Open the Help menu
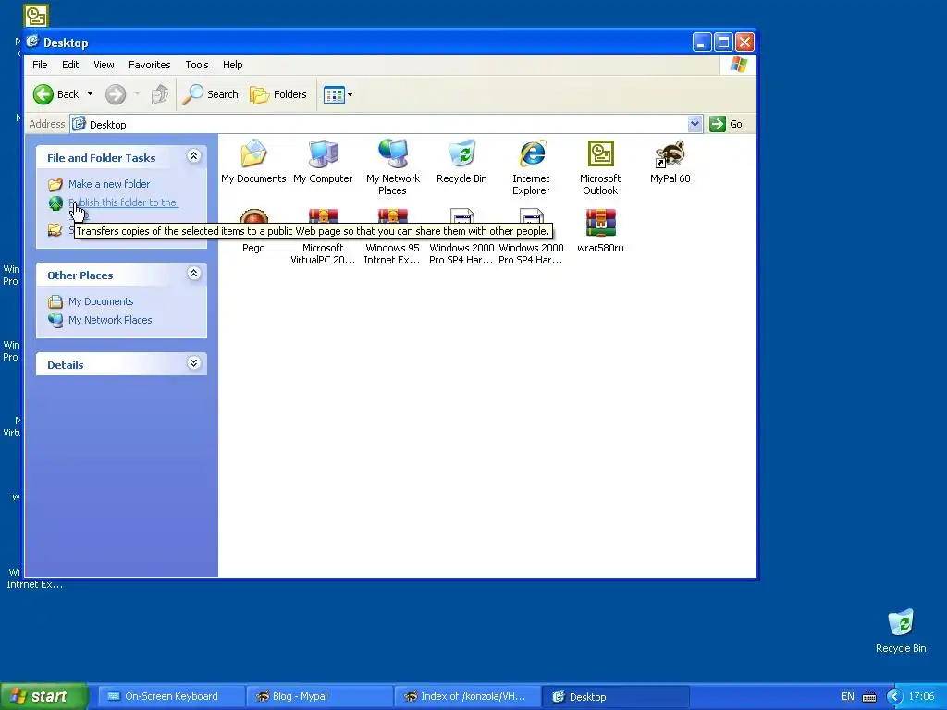The width and height of the screenshot is (947, 710). [232, 65]
